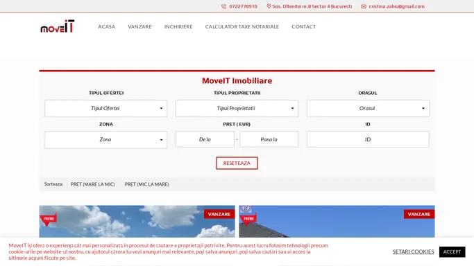Open CALCULATOR TAXE NOTARIALE page

[x=242, y=26]
